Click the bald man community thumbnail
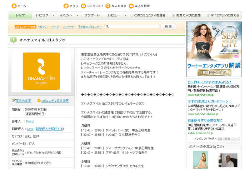Image resolution: width=250 pixels, height=169 pixels. (228, 160)
